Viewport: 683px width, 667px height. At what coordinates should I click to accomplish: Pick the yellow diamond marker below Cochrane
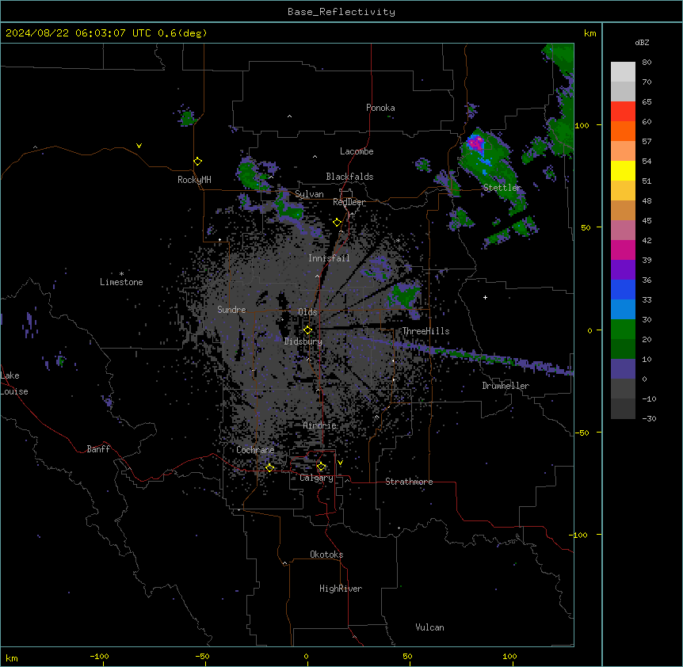click(x=269, y=468)
